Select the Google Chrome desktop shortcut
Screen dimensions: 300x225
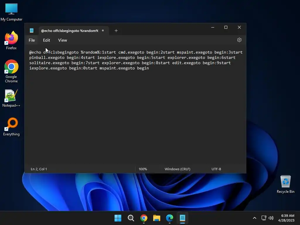11,71
